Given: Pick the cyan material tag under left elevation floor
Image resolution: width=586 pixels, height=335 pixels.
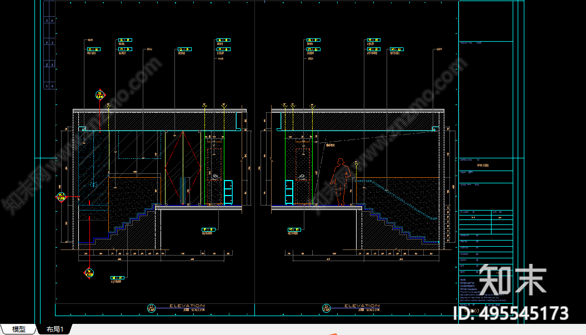Looking at the screenshot, I should click(208, 229).
